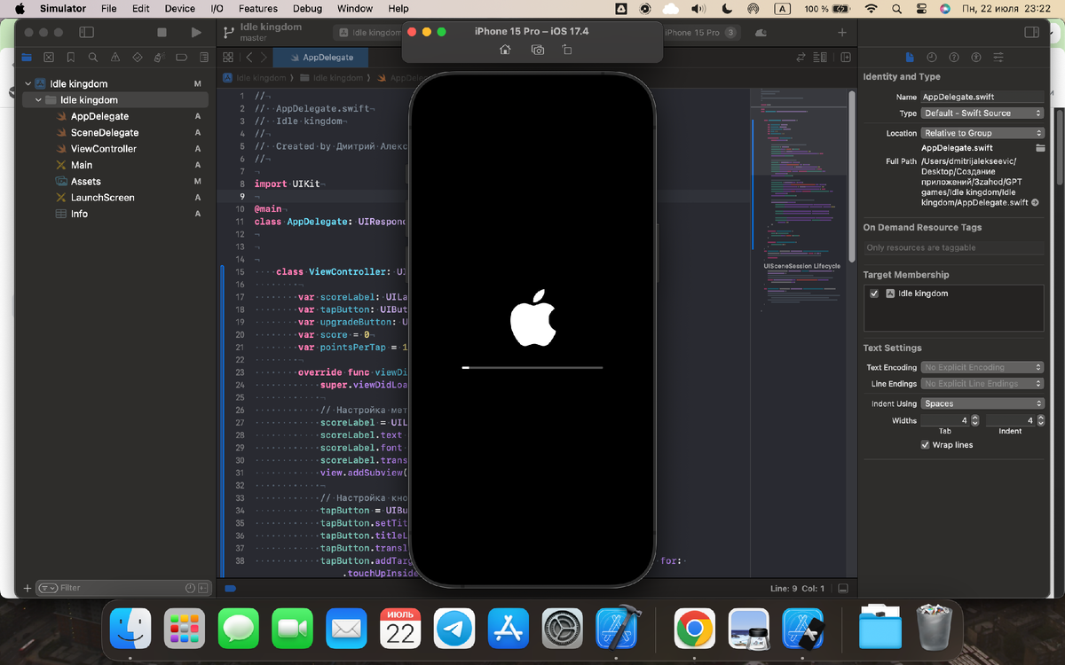Adjust the Indent width stepper
The width and height of the screenshot is (1065, 665).
click(x=1039, y=420)
